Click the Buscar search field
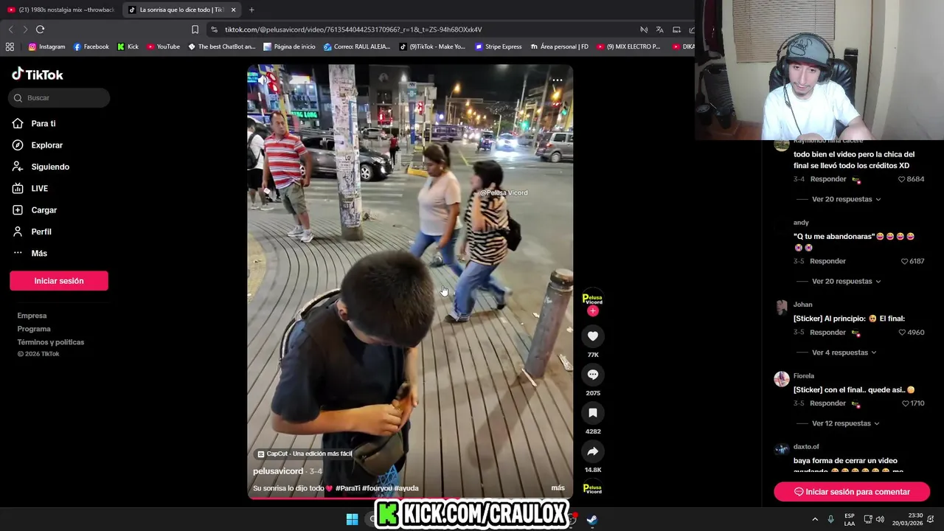The width and height of the screenshot is (944, 531). 59,98
